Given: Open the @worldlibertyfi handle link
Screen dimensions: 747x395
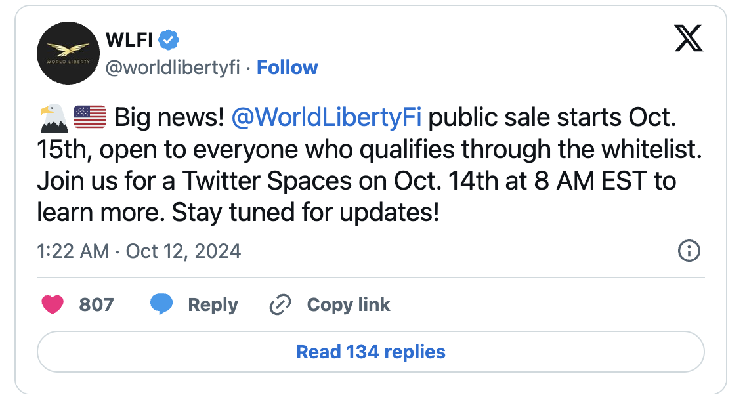Looking at the screenshot, I should click(x=173, y=68).
